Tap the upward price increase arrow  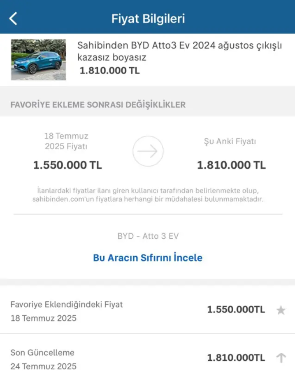(x=281, y=358)
